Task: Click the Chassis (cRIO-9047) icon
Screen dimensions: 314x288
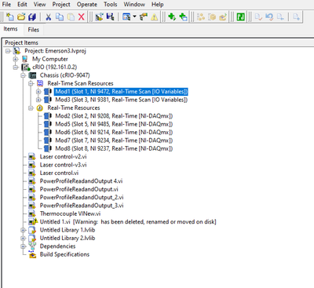Action: coord(32,75)
